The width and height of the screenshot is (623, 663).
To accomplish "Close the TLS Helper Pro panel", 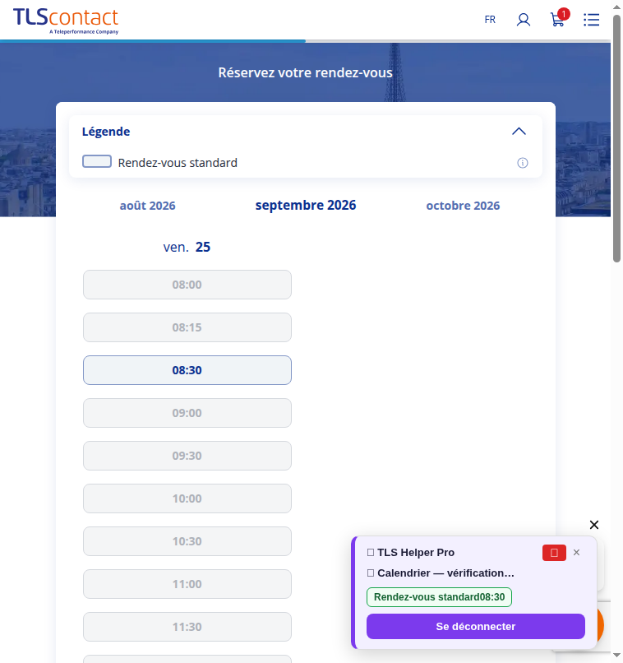I will click(x=576, y=553).
